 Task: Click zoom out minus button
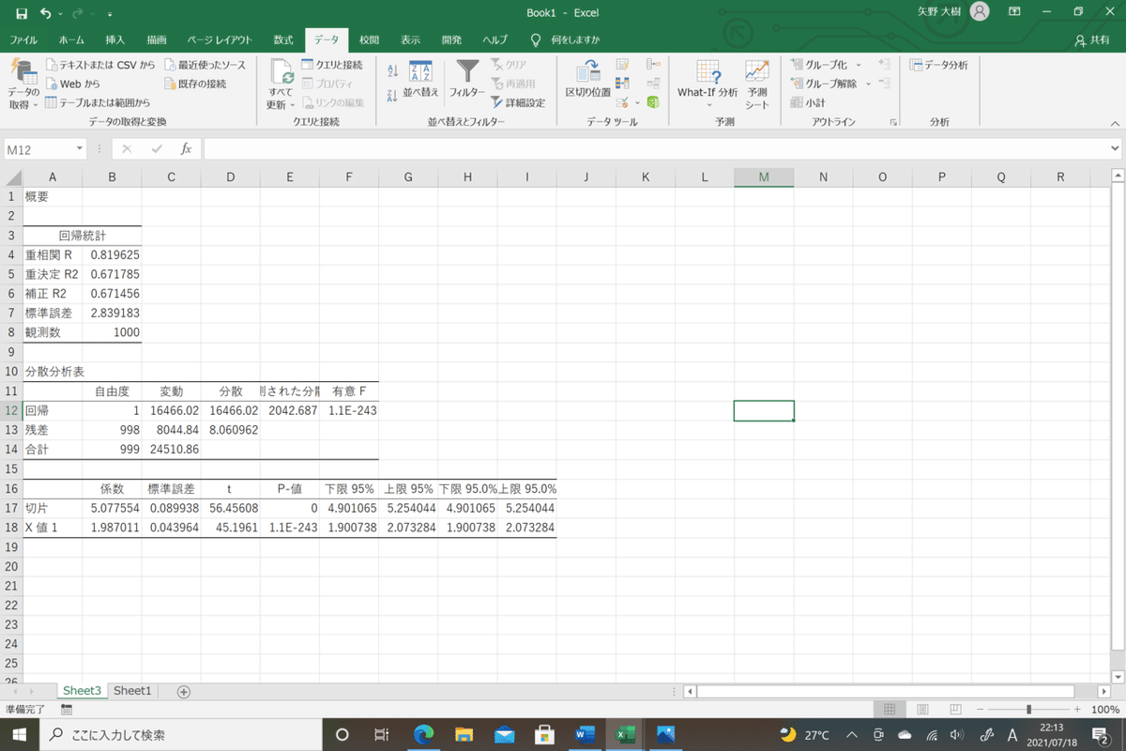(981, 710)
